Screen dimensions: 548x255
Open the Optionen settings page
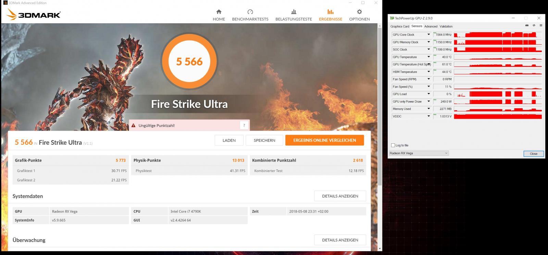[x=359, y=15]
